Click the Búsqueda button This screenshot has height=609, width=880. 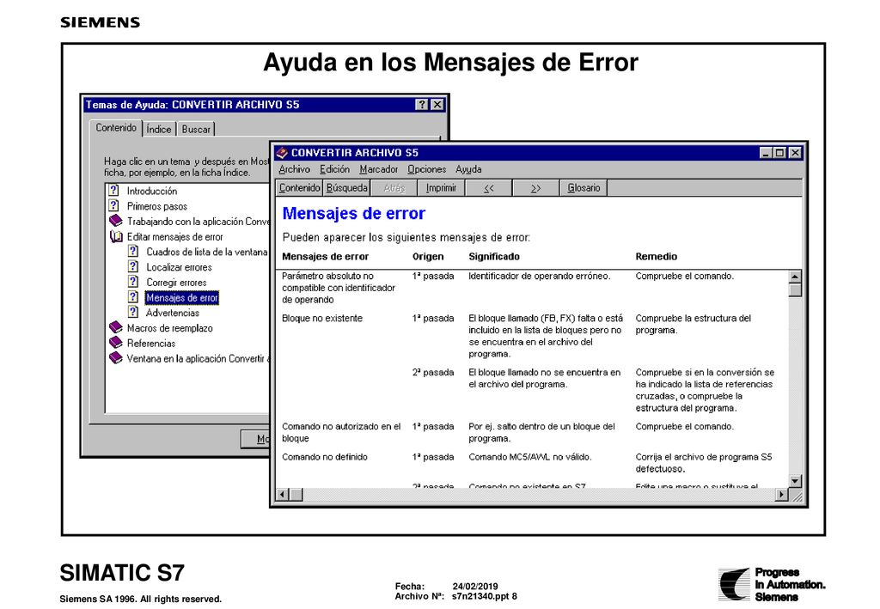(347, 188)
